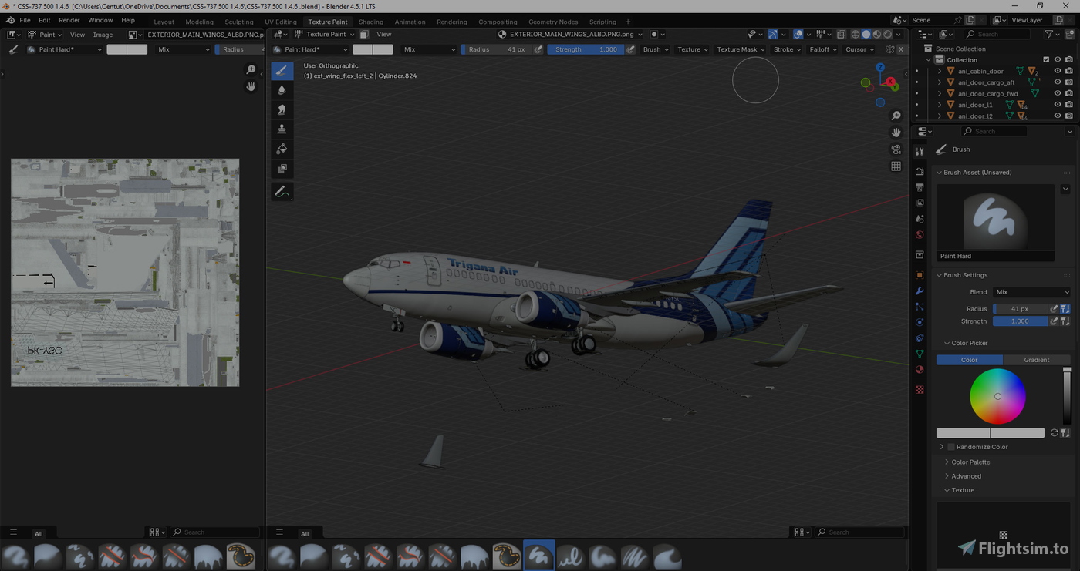
Task: Open the Annotate tool
Action: [282, 191]
